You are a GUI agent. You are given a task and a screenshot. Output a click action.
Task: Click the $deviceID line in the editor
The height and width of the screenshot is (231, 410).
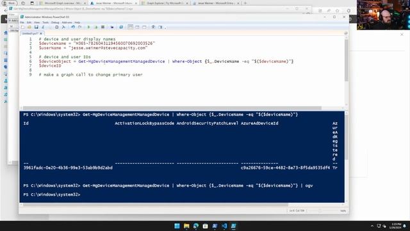[50, 65]
